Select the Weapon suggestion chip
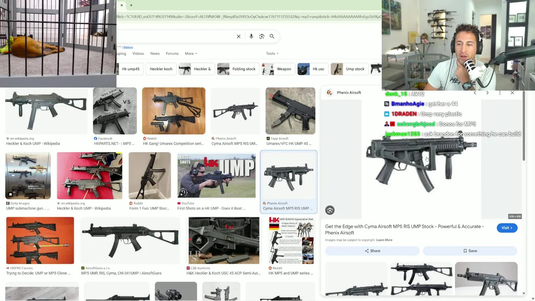This screenshot has height=301, width=535. point(278,69)
